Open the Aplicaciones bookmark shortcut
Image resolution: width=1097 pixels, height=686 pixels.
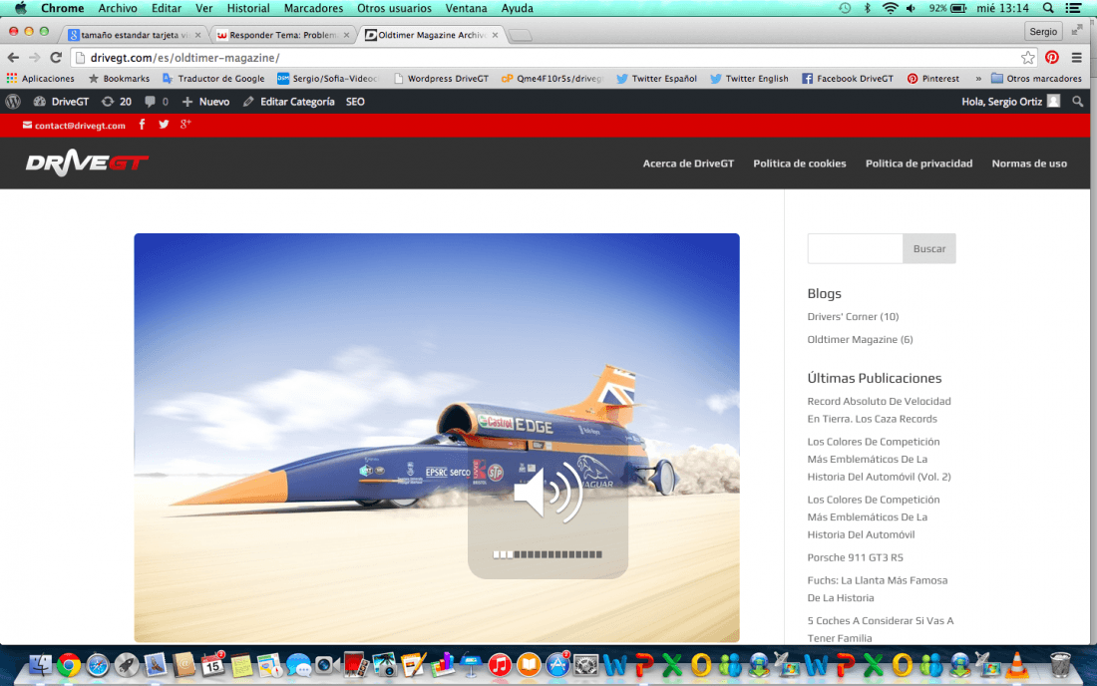pos(41,79)
